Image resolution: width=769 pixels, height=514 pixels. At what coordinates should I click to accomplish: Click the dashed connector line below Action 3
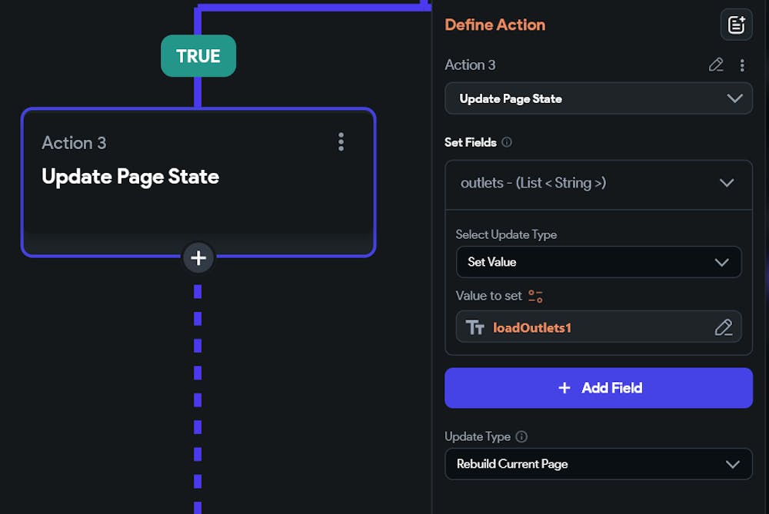coord(198,384)
